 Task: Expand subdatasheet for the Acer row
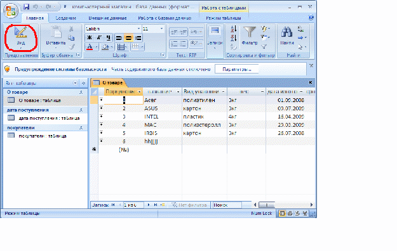(x=101, y=100)
